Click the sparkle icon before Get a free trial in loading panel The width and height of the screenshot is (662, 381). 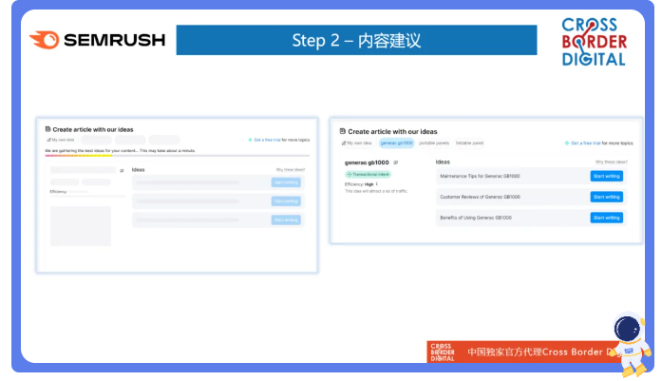(x=251, y=140)
